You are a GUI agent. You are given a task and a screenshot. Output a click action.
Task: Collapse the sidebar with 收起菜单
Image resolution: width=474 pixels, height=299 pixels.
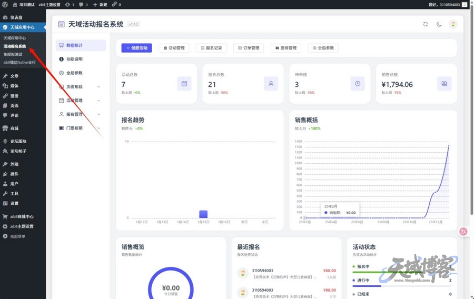pyautogui.click(x=23, y=236)
